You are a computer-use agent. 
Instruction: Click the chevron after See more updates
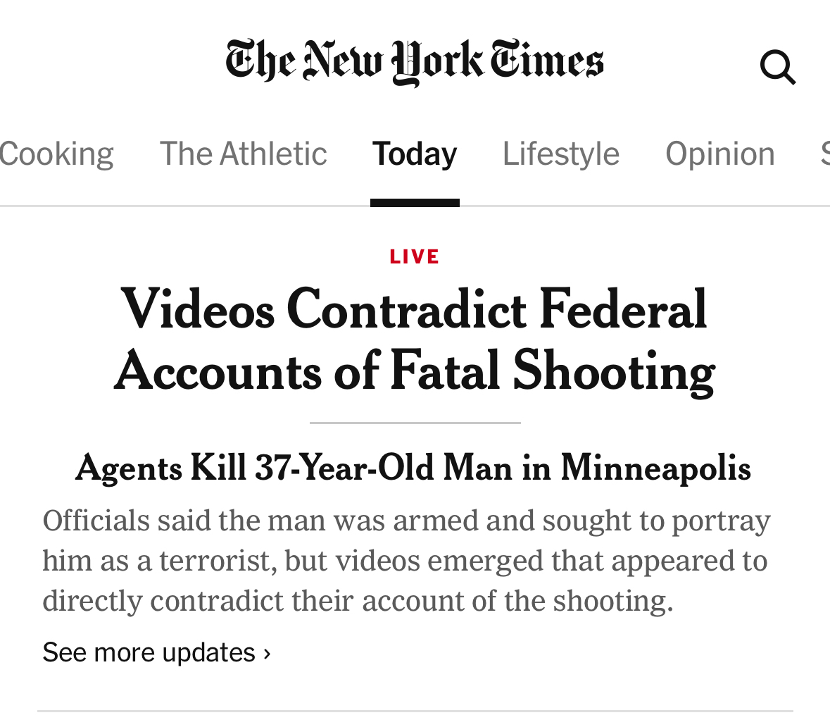coord(267,653)
